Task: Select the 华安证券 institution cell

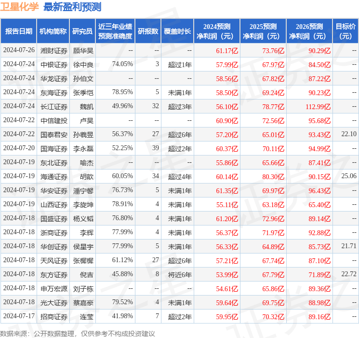Action: pyautogui.click(x=54, y=190)
